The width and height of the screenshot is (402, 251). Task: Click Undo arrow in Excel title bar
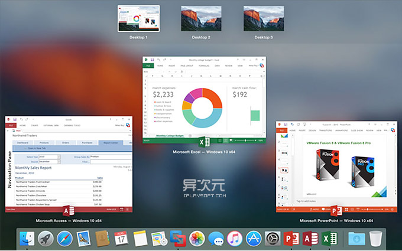click(x=158, y=60)
